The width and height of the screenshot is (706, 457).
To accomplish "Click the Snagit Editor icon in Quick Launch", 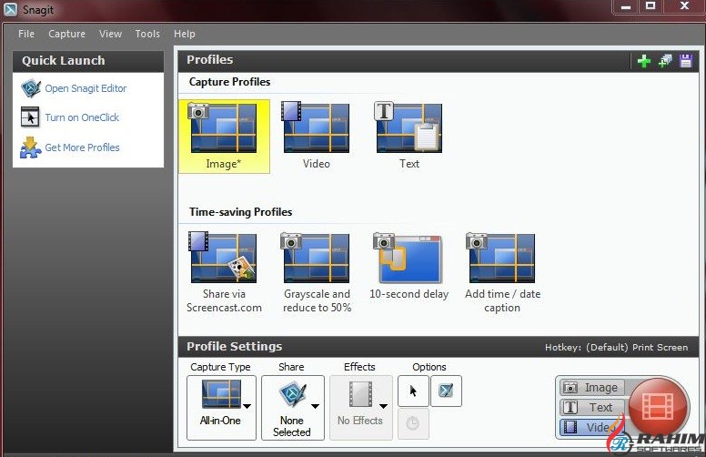I will [31, 88].
